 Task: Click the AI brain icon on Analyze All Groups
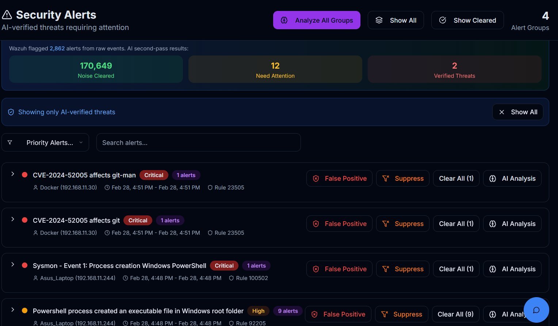(x=284, y=20)
